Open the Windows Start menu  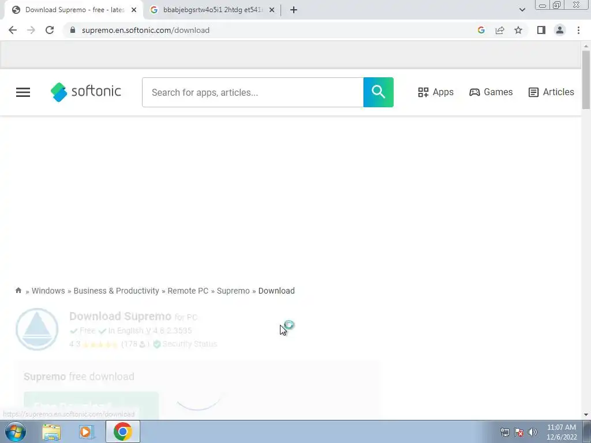tap(15, 431)
